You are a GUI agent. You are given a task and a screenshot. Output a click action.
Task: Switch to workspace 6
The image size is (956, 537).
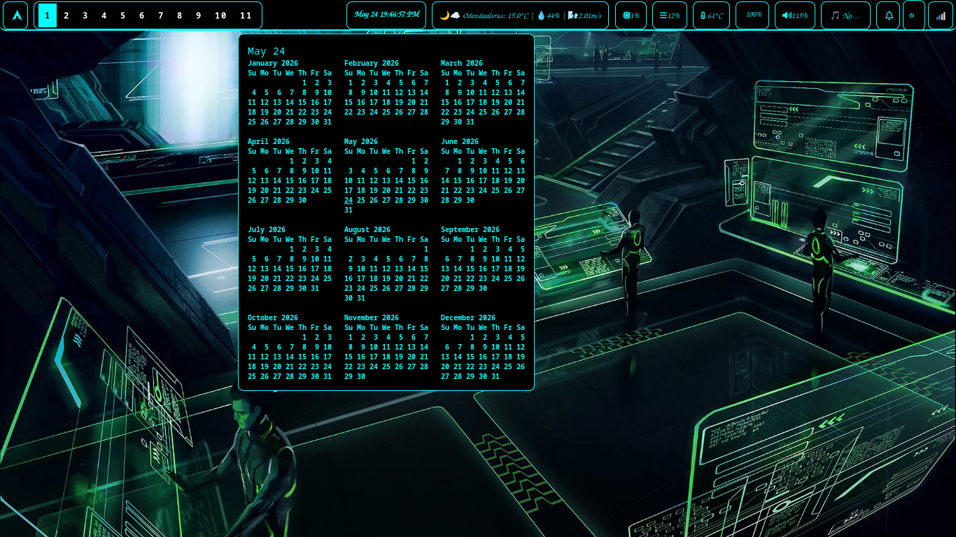[x=142, y=15]
